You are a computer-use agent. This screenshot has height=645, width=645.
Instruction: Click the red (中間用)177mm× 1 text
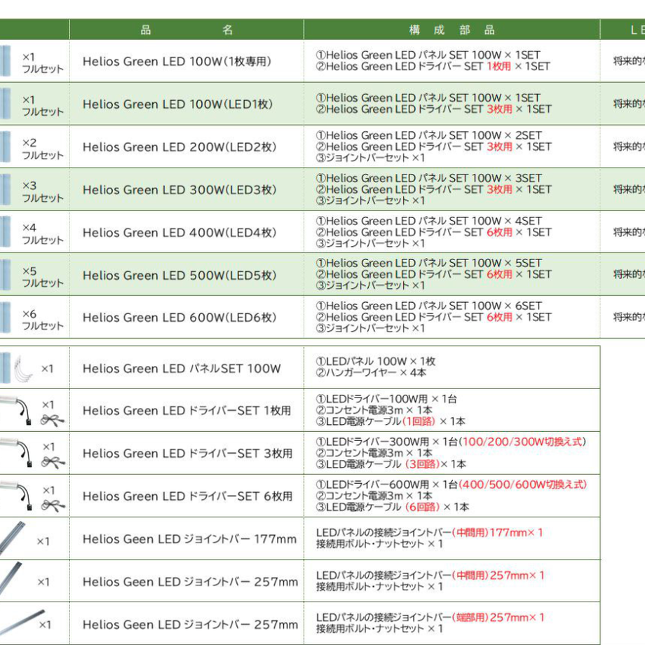point(497,533)
